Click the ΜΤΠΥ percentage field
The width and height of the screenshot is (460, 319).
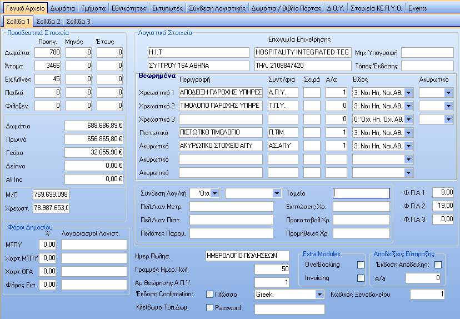(48, 245)
